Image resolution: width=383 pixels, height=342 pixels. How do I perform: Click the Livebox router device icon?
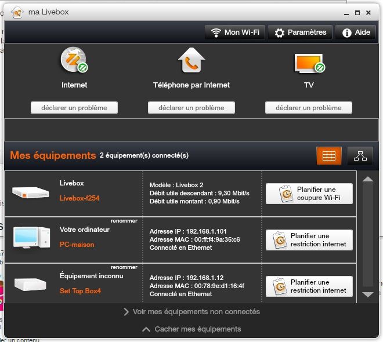coord(31,192)
